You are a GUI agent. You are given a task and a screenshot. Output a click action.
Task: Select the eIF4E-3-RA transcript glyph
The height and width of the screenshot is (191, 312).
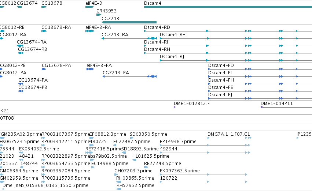point(90,31)
